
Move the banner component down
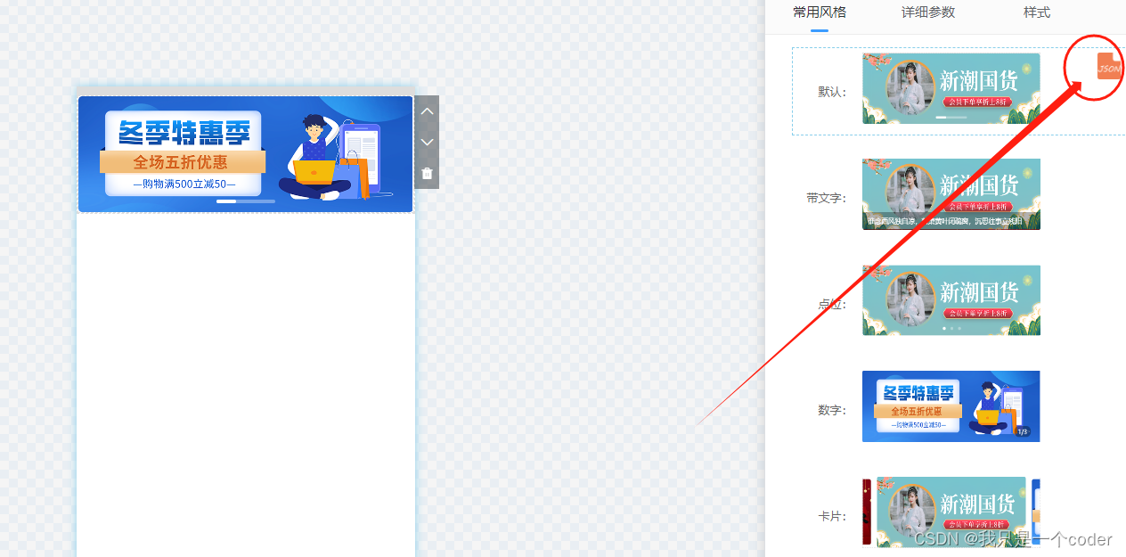click(x=427, y=143)
